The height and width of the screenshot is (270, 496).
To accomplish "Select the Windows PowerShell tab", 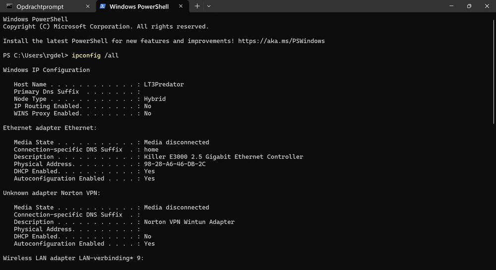I will click(142, 6).
